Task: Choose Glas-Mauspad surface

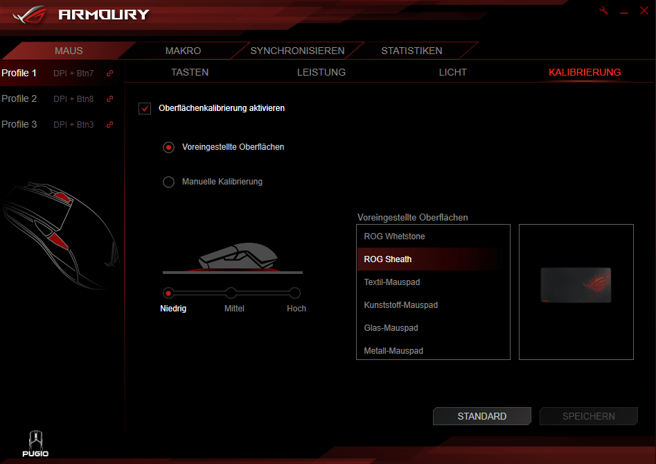Action: (x=433, y=328)
